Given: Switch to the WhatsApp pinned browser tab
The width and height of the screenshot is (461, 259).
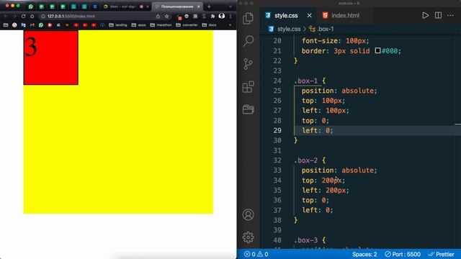Looking at the screenshot, I should (31, 6).
